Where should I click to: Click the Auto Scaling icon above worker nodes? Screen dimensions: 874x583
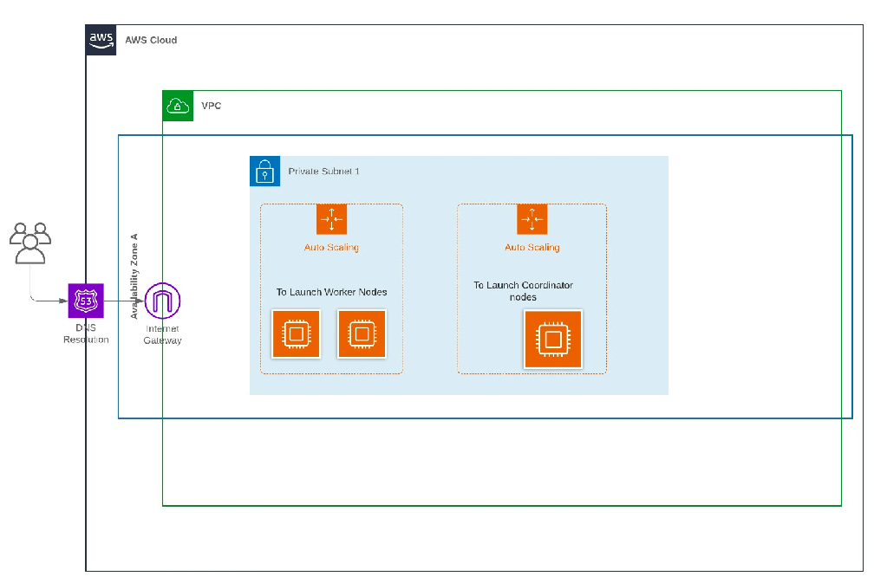point(331,219)
